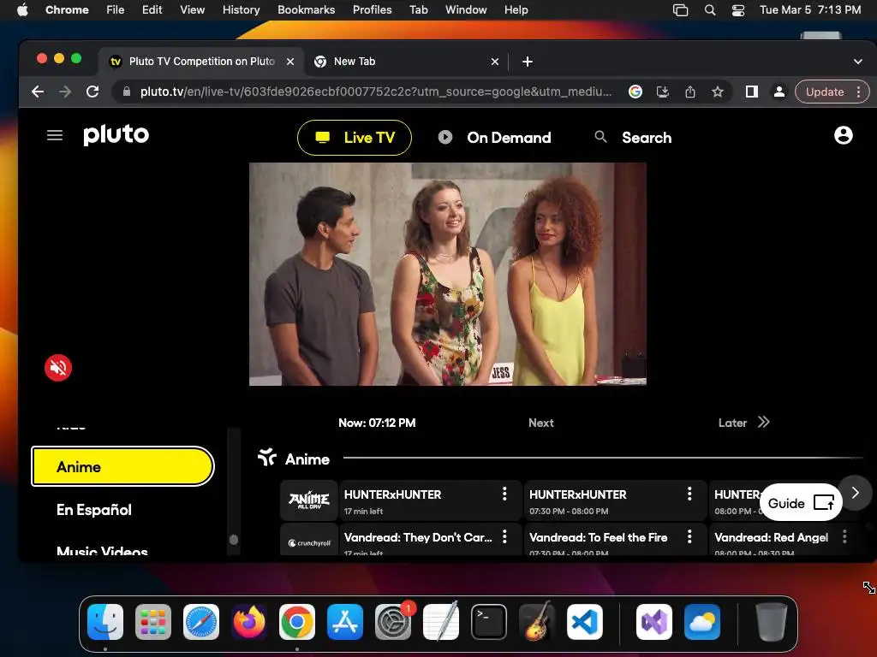Advance the guide with right arrow button
Screen dimensions: 877x657
coord(855,493)
